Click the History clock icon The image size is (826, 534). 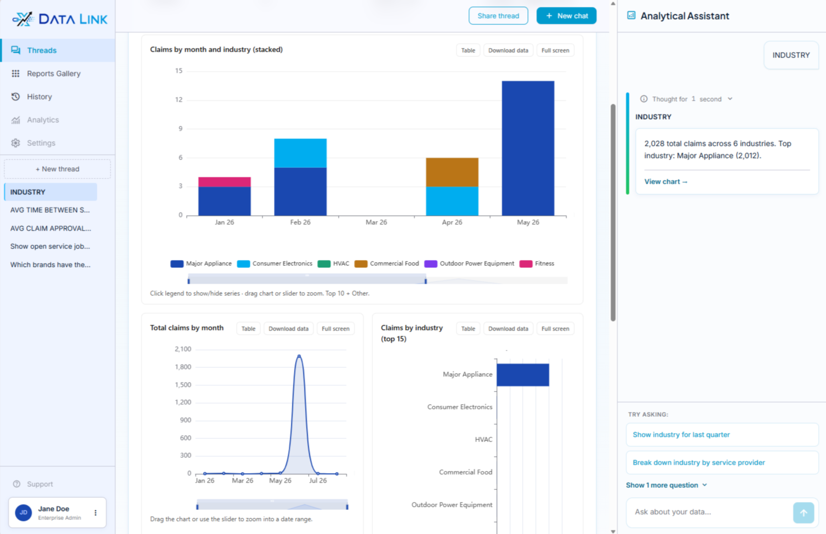point(16,97)
